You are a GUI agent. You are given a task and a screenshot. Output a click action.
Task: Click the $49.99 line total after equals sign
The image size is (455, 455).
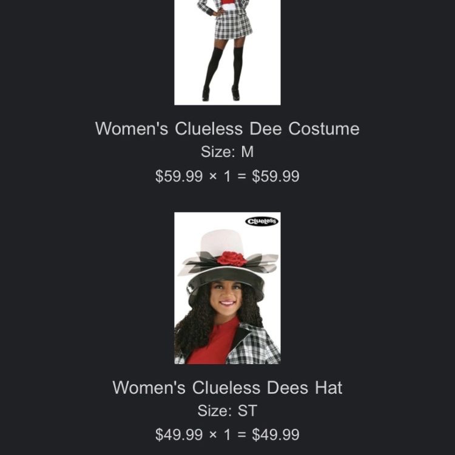[x=275, y=434]
